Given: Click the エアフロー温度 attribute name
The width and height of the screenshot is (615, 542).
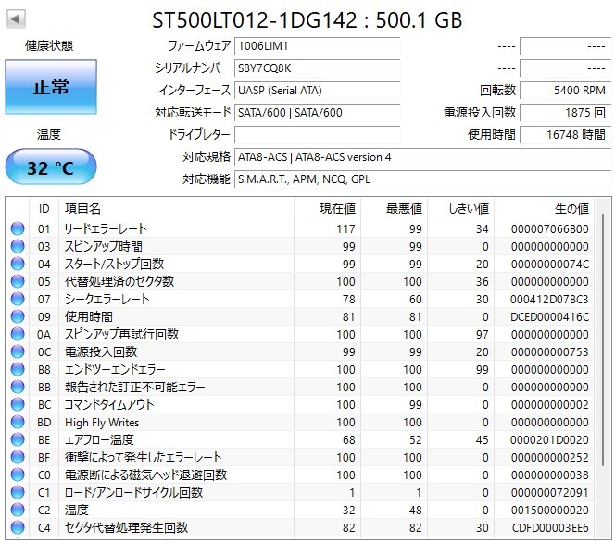Looking at the screenshot, I should click(99, 439).
